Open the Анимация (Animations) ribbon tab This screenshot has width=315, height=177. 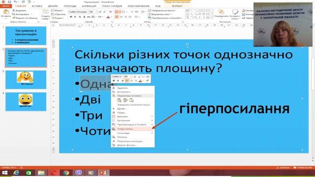[89, 6]
